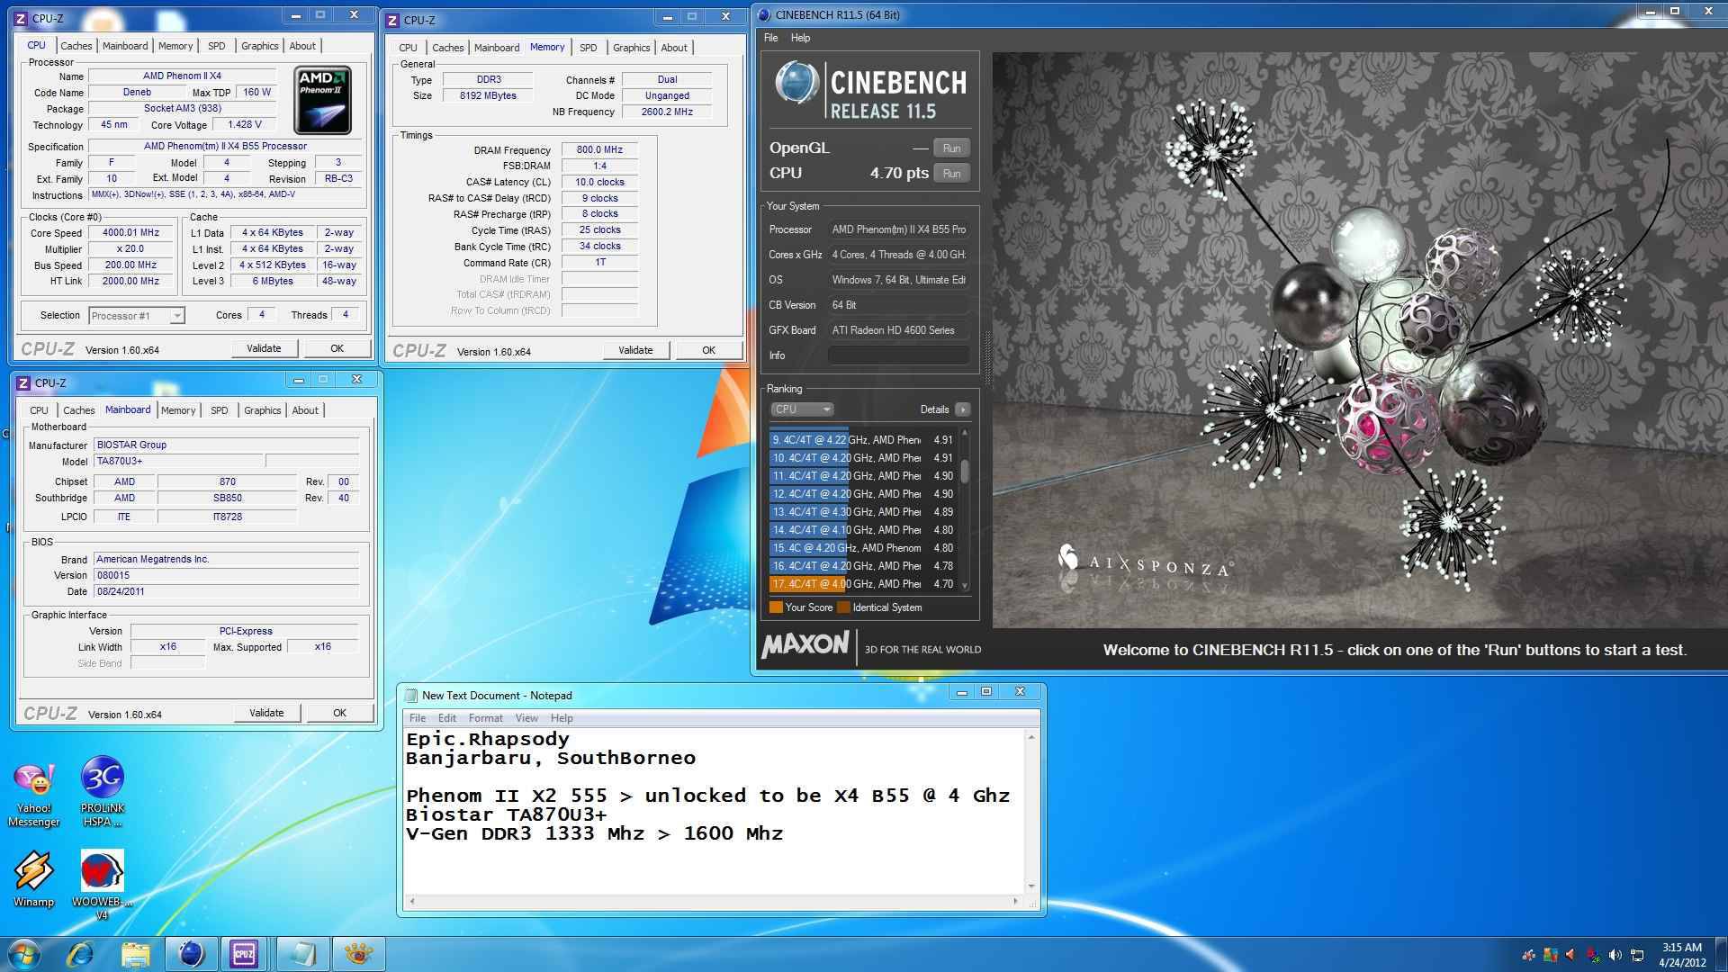
Task: Click the Identical System legend swatch
Action: point(843,607)
